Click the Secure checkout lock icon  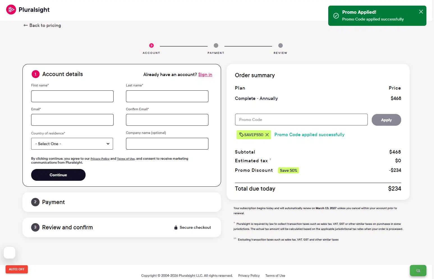pos(176,228)
